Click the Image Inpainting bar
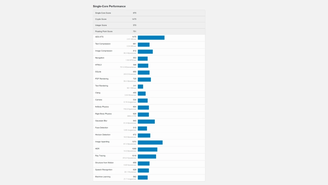 pos(150,143)
